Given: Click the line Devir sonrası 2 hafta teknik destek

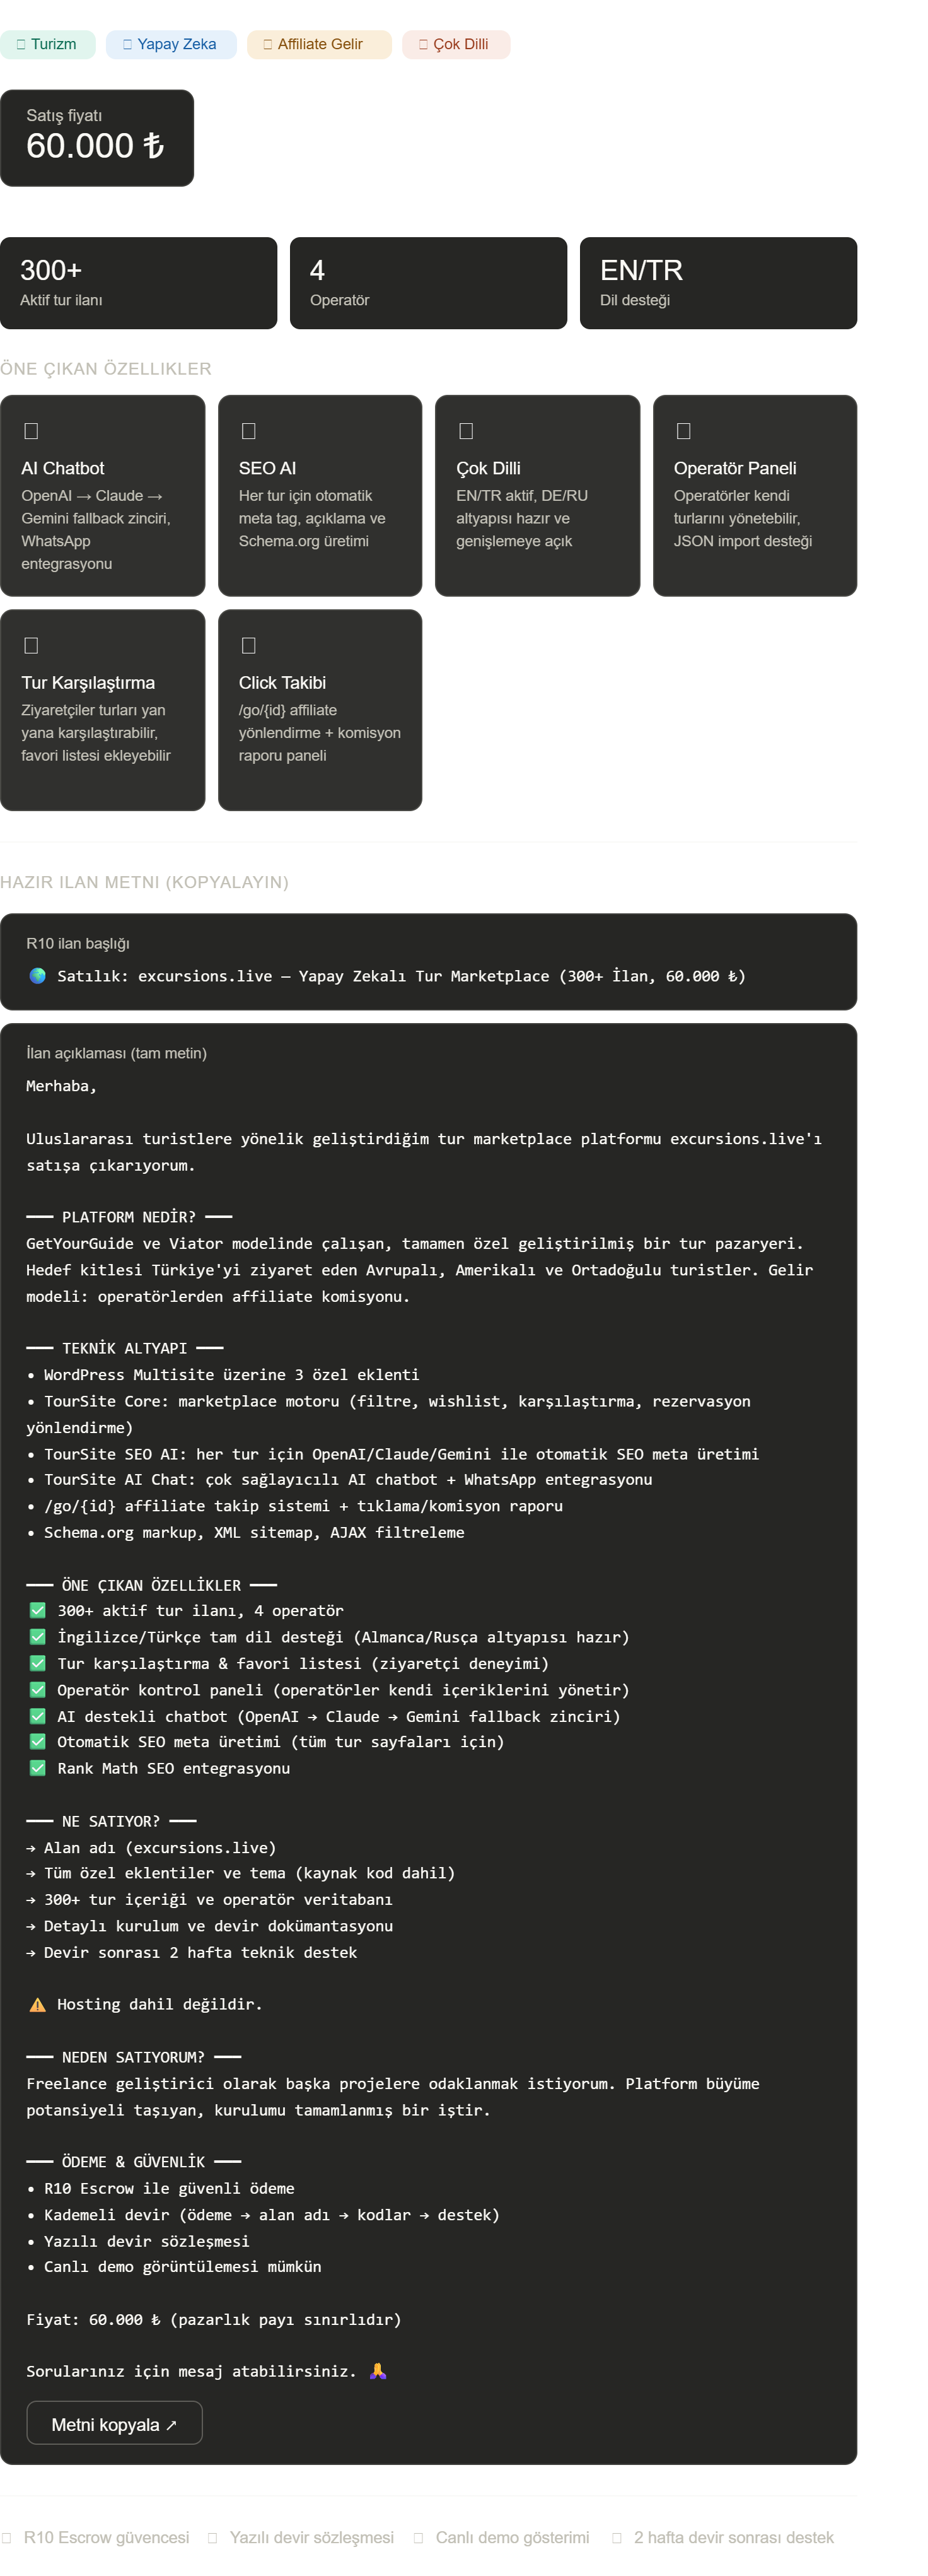Looking at the screenshot, I should tap(191, 1952).
